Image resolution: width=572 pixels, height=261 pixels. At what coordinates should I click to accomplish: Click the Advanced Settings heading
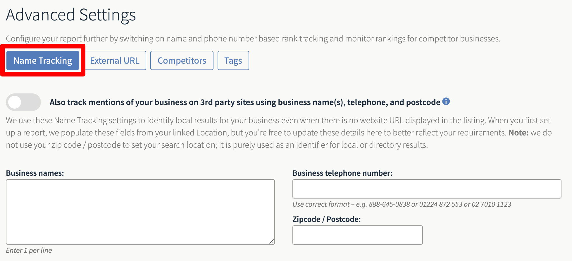tap(71, 15)
